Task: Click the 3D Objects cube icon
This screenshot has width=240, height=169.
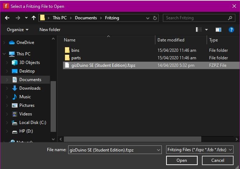Action: coord(15,63)
